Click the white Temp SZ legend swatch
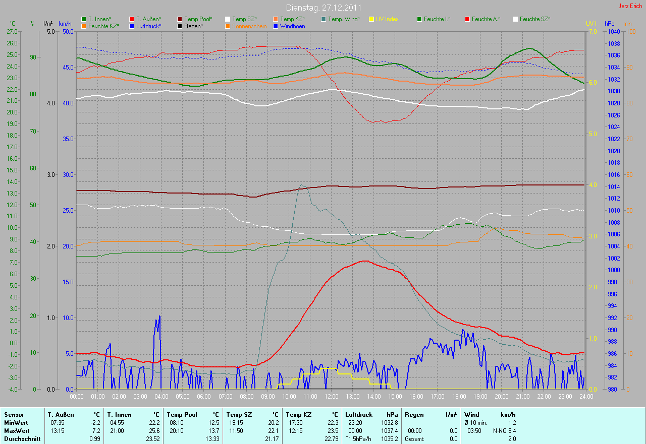 228,19
